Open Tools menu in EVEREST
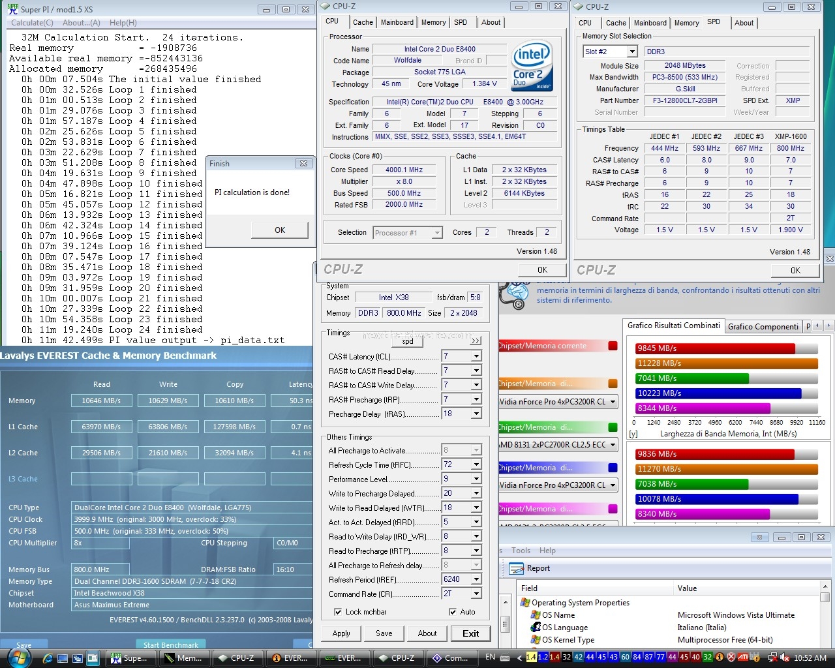This screenshot has width=835, height=668. click(521, 551)
